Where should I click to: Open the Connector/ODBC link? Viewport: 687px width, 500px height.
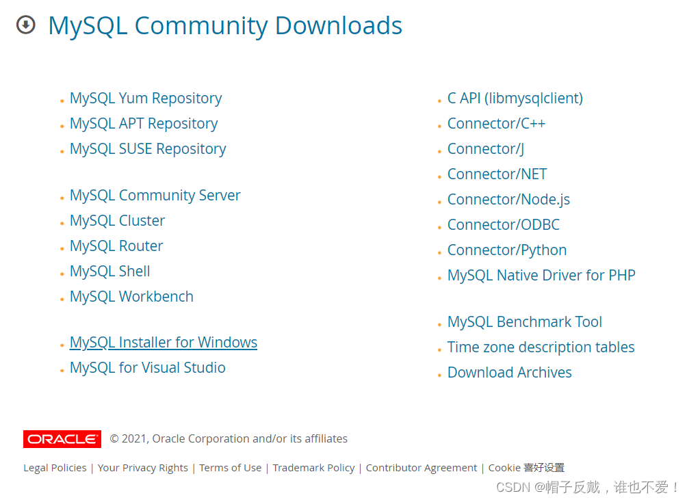coord(504,225)
